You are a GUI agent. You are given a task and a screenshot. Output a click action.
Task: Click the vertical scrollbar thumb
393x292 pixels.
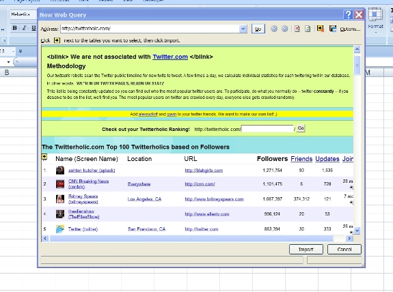click(x=357, y=65)
